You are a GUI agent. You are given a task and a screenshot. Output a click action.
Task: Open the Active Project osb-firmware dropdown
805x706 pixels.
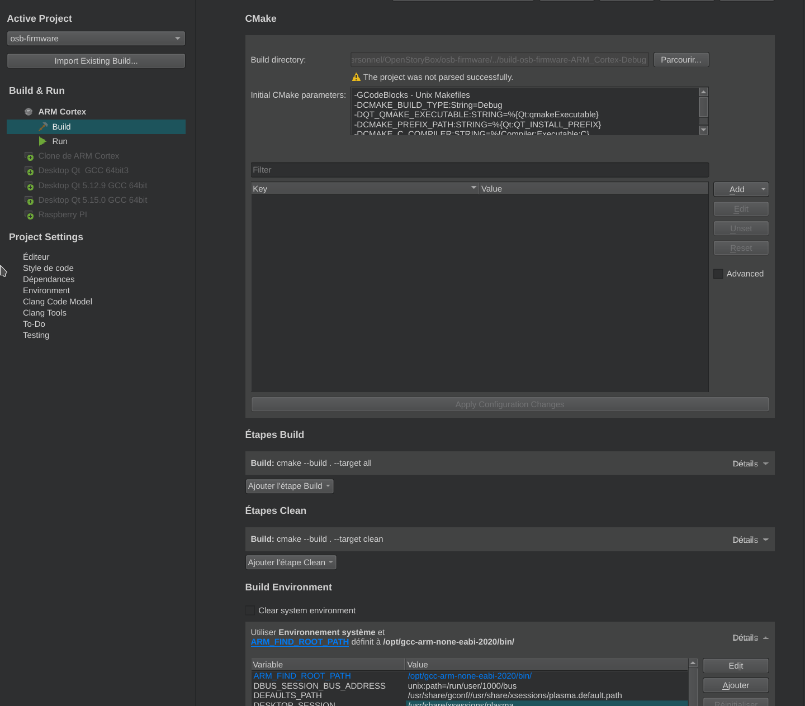tap(96, 39)
